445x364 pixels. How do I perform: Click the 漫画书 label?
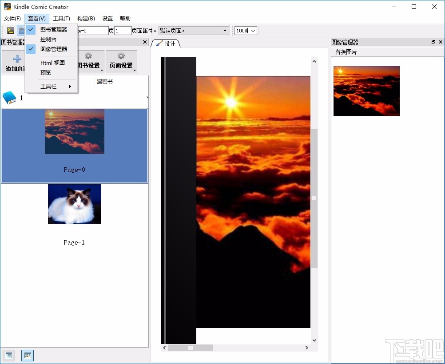point(105,81)
